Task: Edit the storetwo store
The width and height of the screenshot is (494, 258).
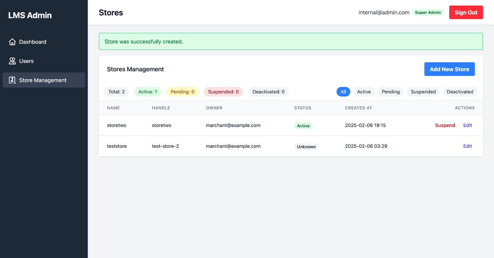Action: click(x=467, y=125)
